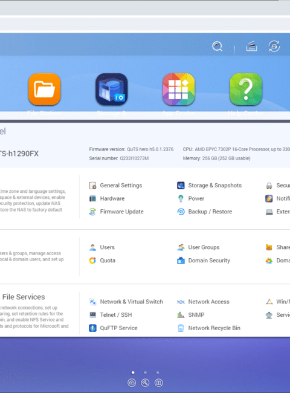290x393 pixels.
Task: Click the utility tools icon in bottom bar
Action: (x=145, y=383)
